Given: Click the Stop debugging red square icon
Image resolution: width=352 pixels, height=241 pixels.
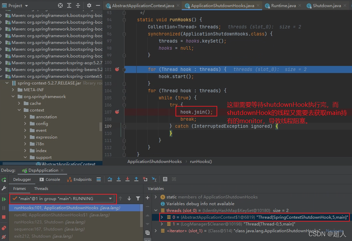Looking at the screenshot, I should (4, 217).
